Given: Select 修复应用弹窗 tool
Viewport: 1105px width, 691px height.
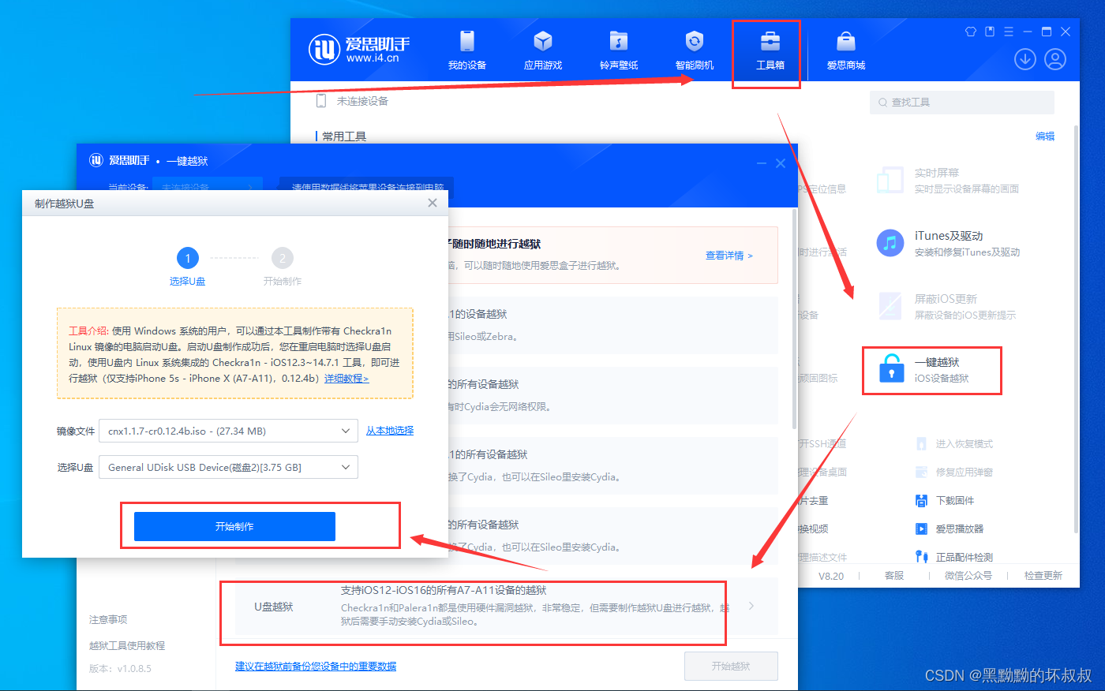Looking at the screenshot, I should [953, 472].
